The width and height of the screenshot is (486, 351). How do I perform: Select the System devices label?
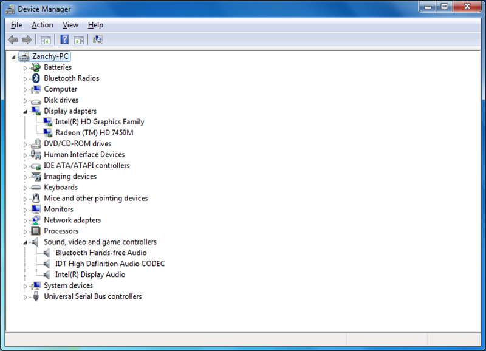[68, 285]
